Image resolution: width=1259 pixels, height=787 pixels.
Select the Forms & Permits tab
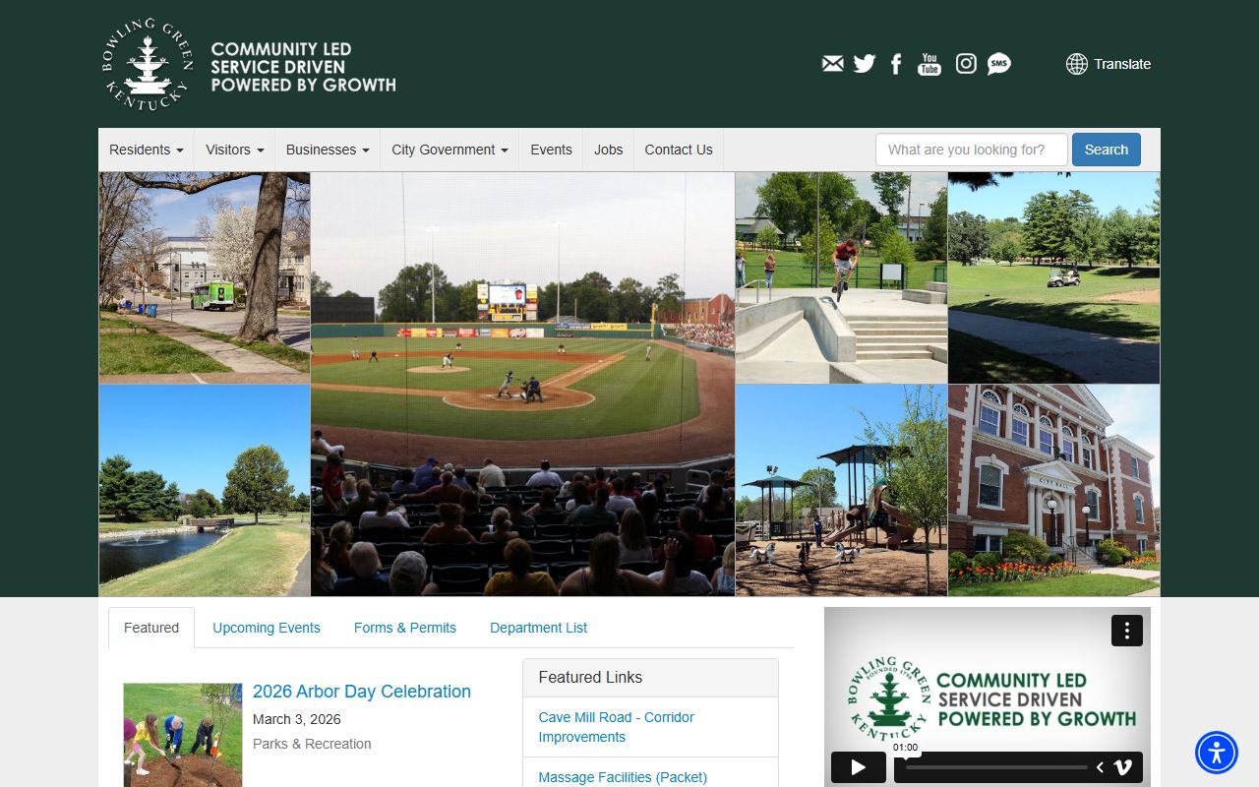405,628
